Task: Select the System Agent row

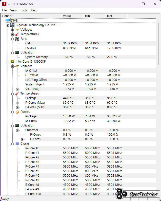Action: pyautogui.click(x=90, y=84)
